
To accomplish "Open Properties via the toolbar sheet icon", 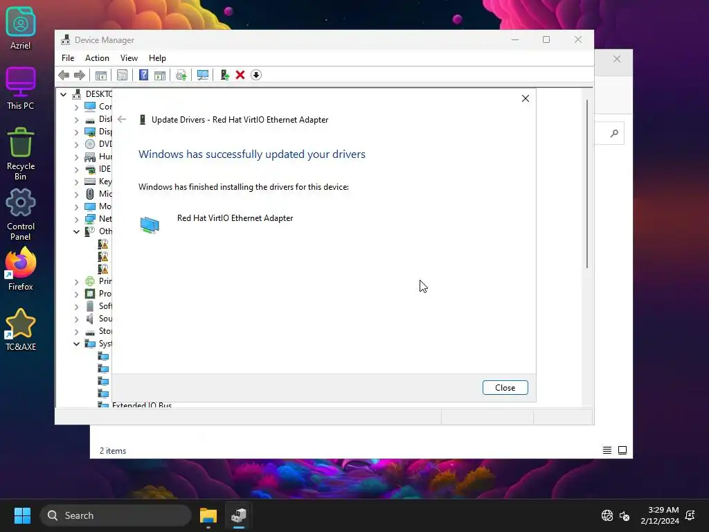I will click(122, 75).
